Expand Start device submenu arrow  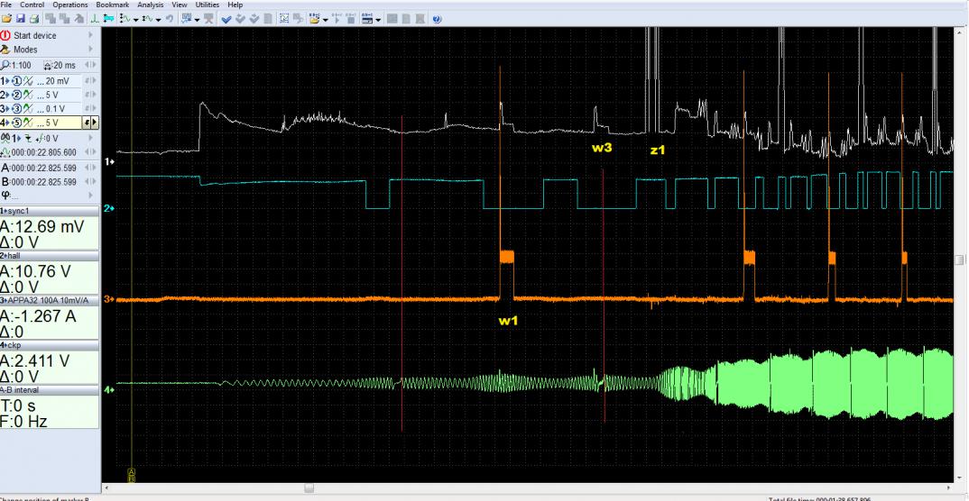pyautogui.click(x=91, y=36)
